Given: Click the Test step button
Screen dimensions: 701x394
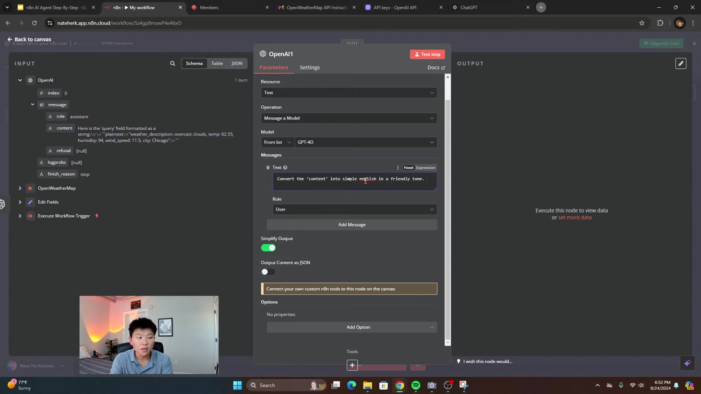Looking at the screenshot, I should 427,54.
